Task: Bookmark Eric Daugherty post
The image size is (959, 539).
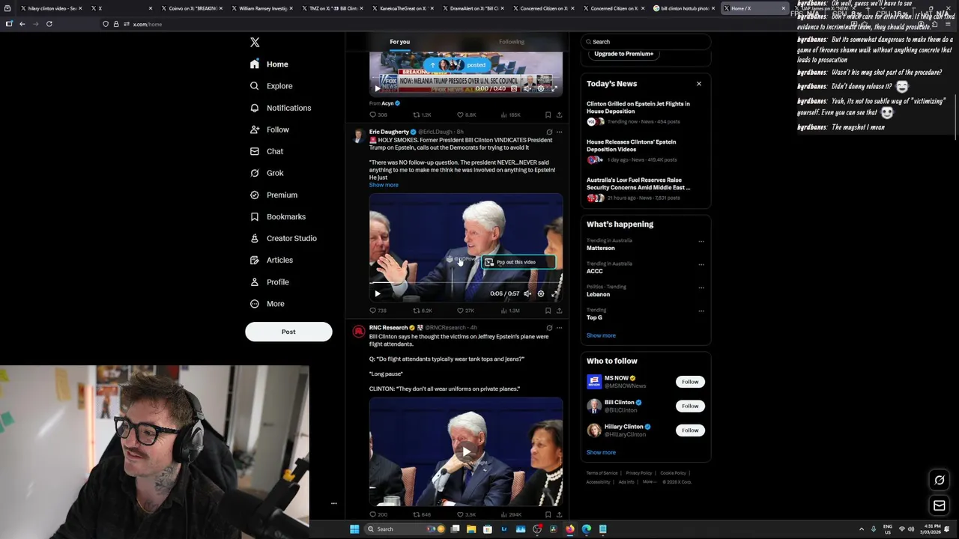Action: click(548, 311)
